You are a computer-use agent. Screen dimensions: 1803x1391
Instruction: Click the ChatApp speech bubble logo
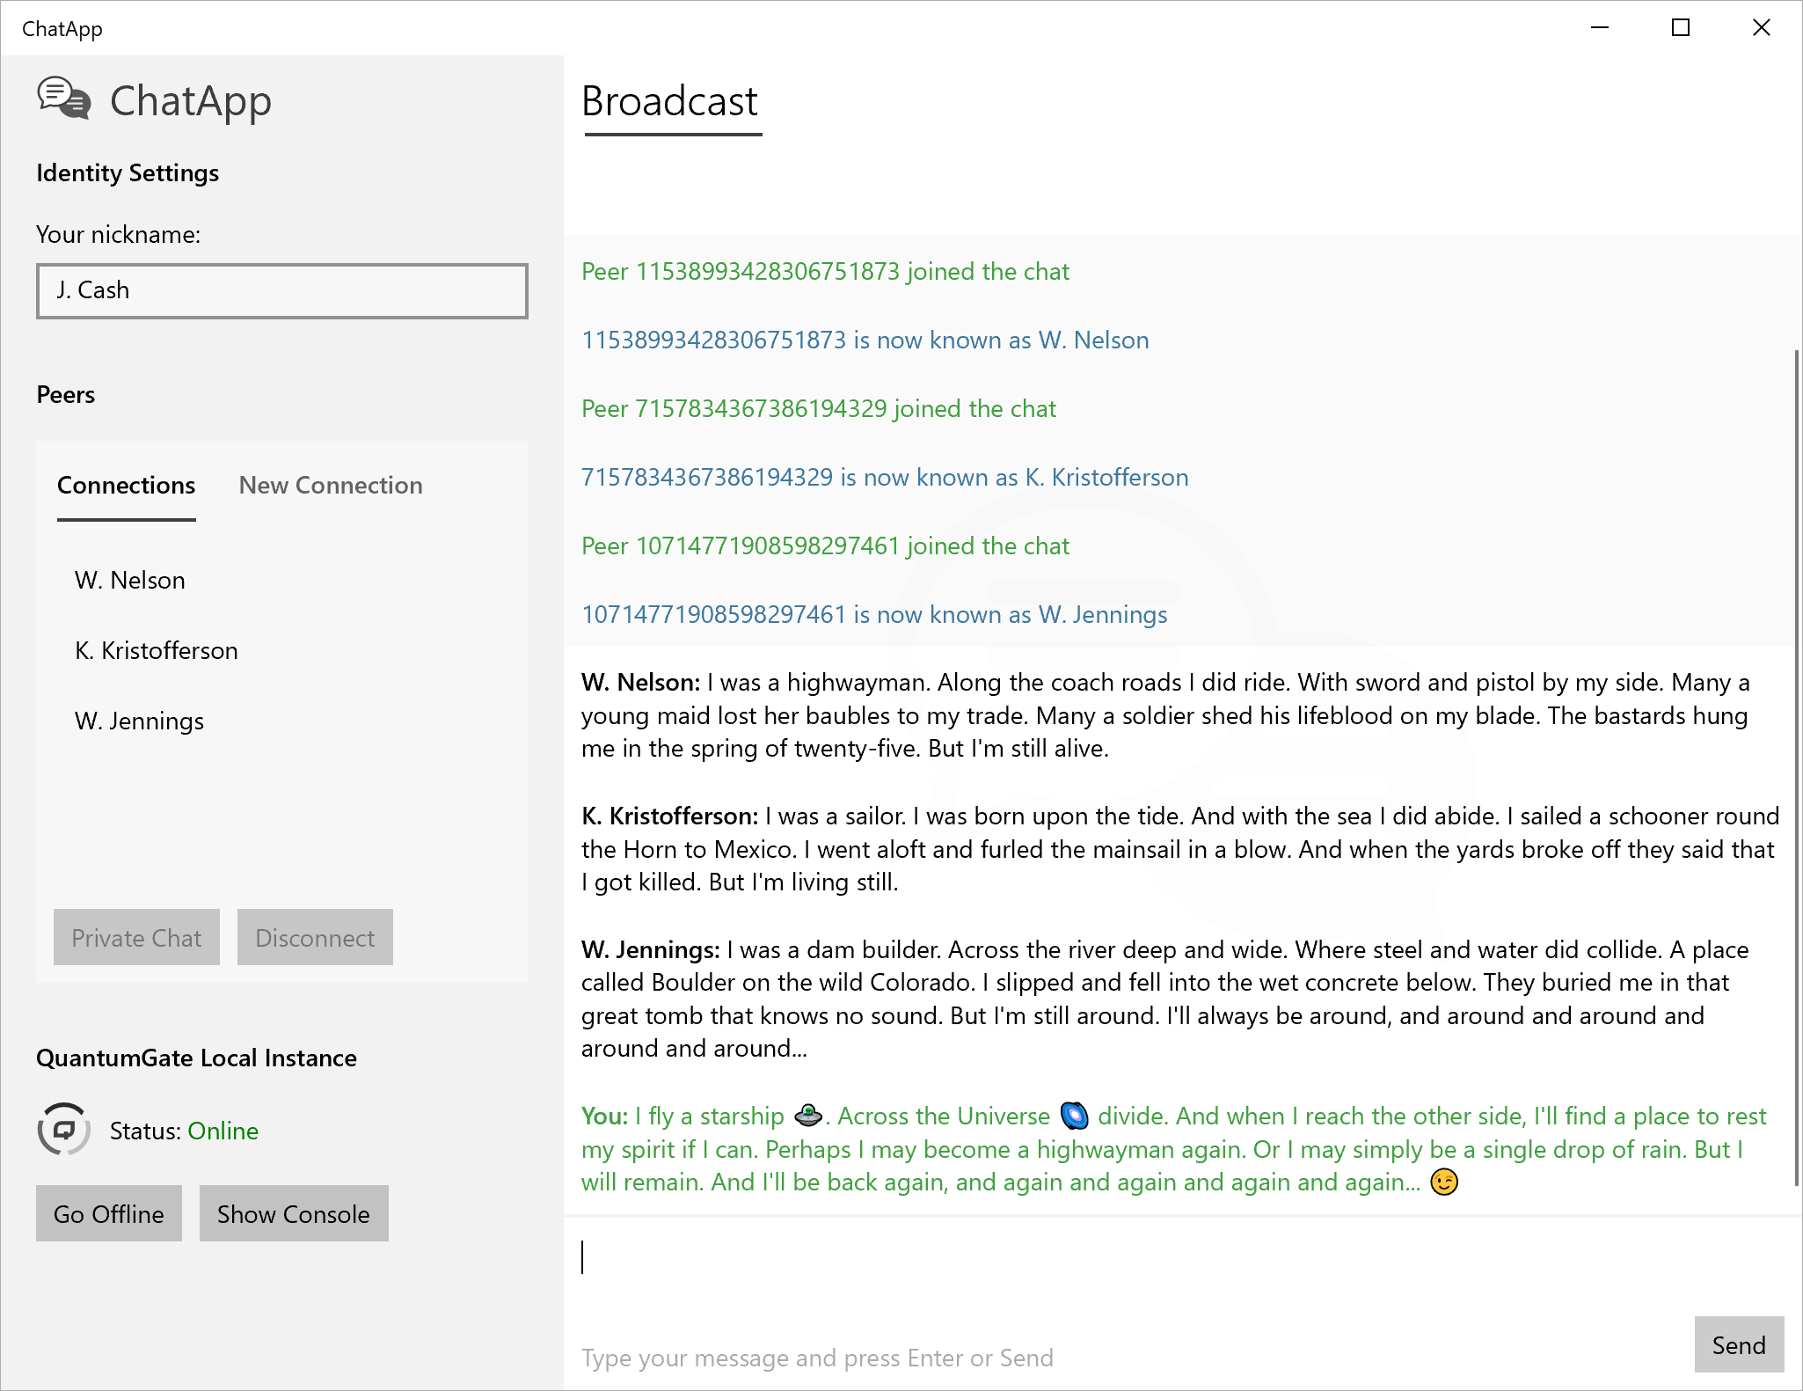[63, 99]
